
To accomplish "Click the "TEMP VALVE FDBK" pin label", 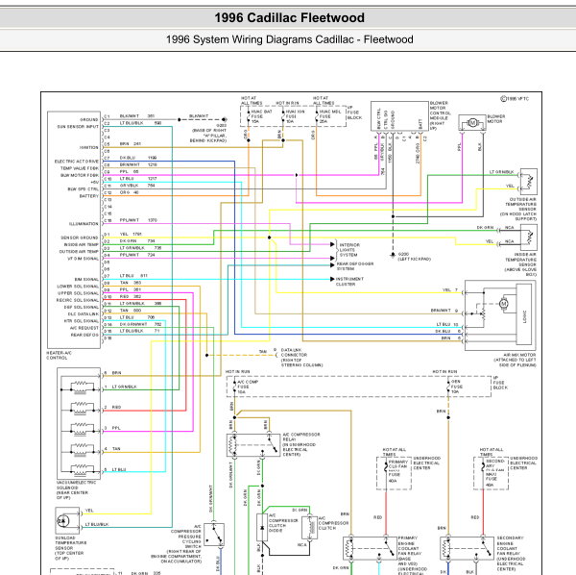I will click(x=80, y=168).
